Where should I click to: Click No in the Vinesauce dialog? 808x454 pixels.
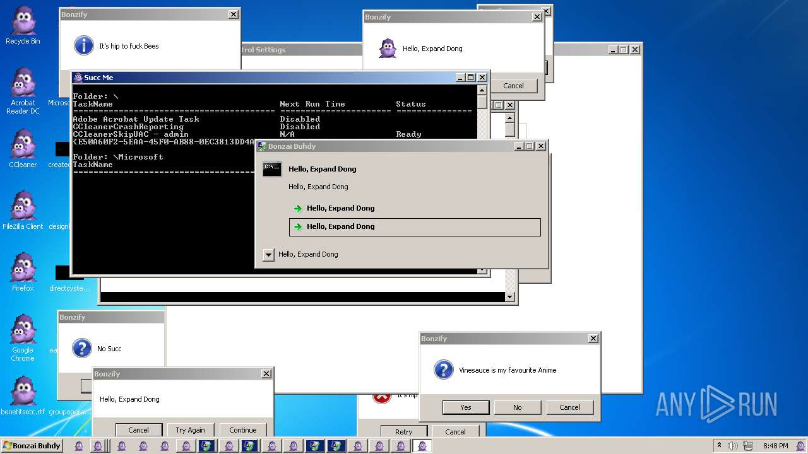click(x=518, y=407)
